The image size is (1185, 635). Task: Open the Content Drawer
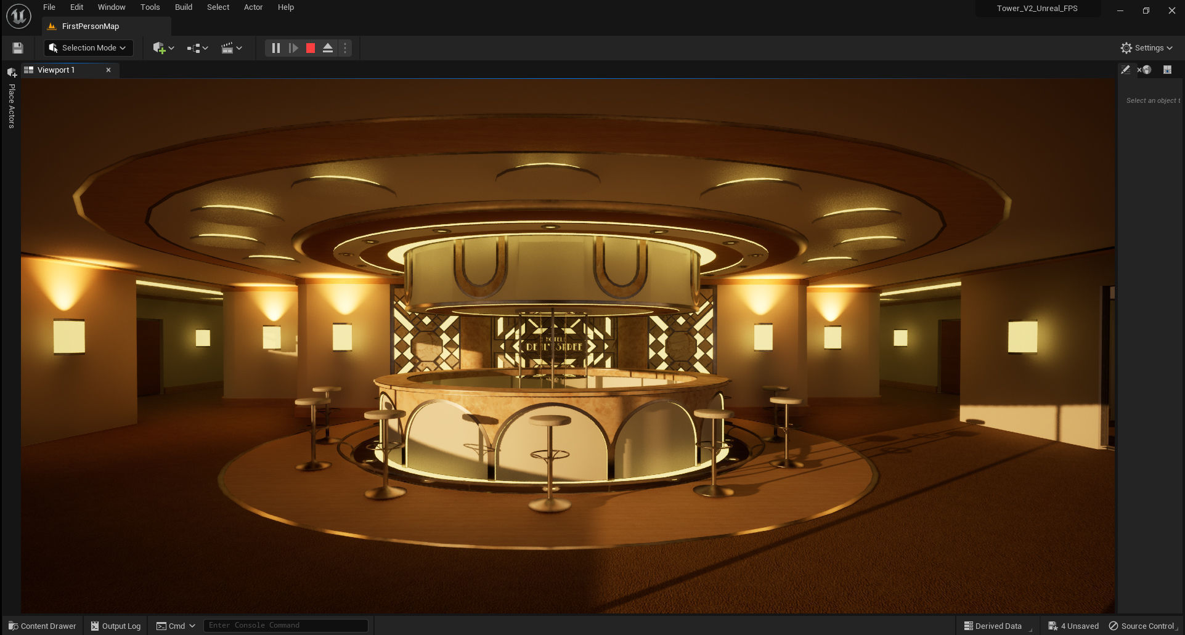click(x=42, y=626)
